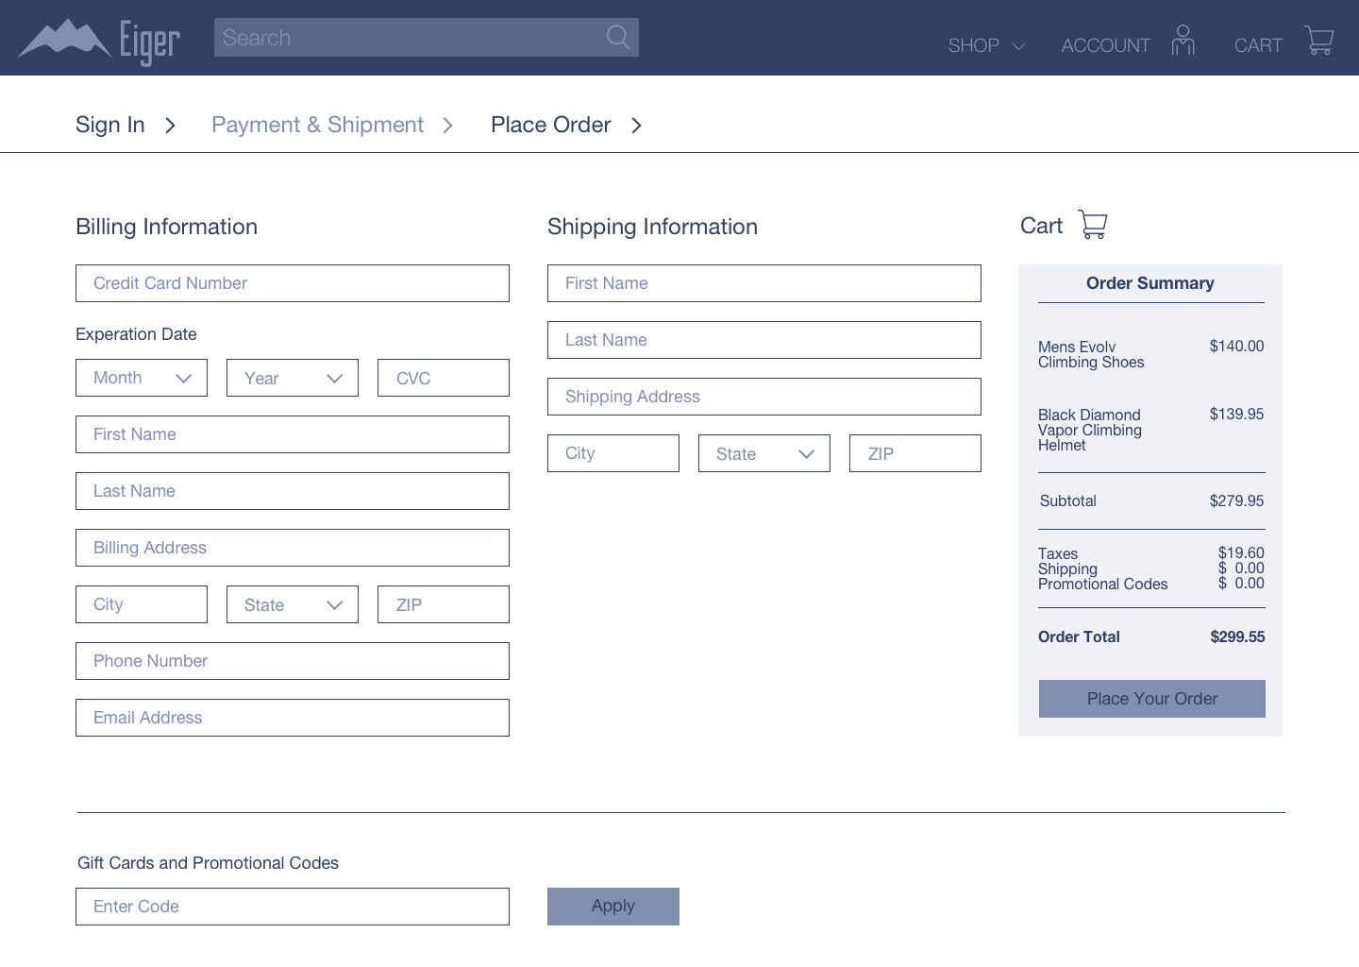Open the expiration Year dropdown
The width and height of the screenshot is (1359, 967).
click(x=293, y=378)
